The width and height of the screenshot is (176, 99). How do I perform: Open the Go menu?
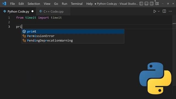pos(56,4)
